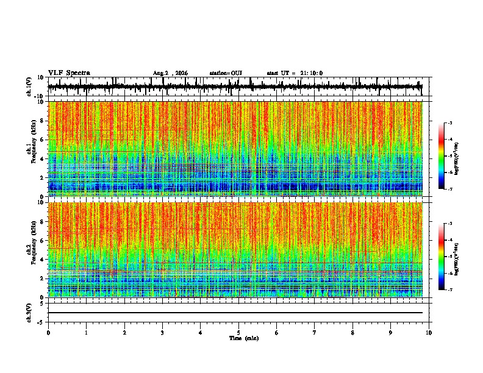Viewport: 483px width, 373px height.
Task: Click the "ch.3(V)" axis label
Action: [x=29, y=313]
